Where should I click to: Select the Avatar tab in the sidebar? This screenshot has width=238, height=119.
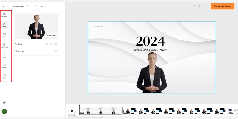4,25
